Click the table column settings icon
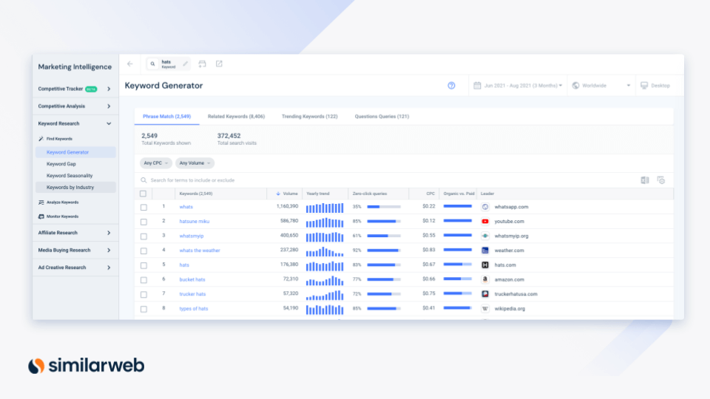The height and width of the screenshot is (399, 710). point(660,180)
